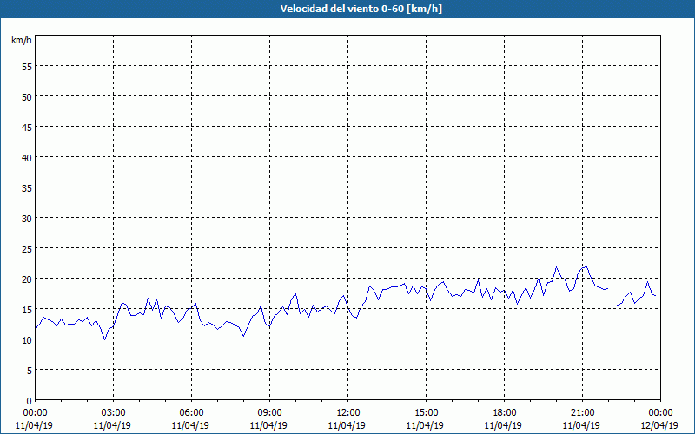Image resolution: width=695 pixels, height=434 pixels.
Task: Select the 35 value on the y-axis
Action: click(27, 188)
